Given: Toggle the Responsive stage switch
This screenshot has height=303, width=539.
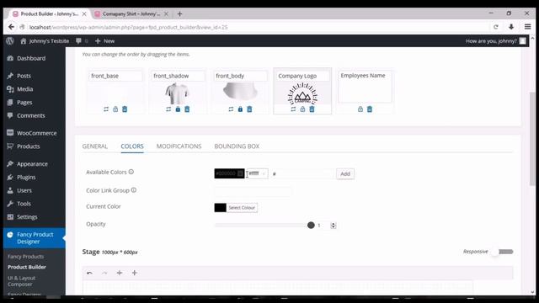Looking at the screenshot, I should tap(504, 252).
